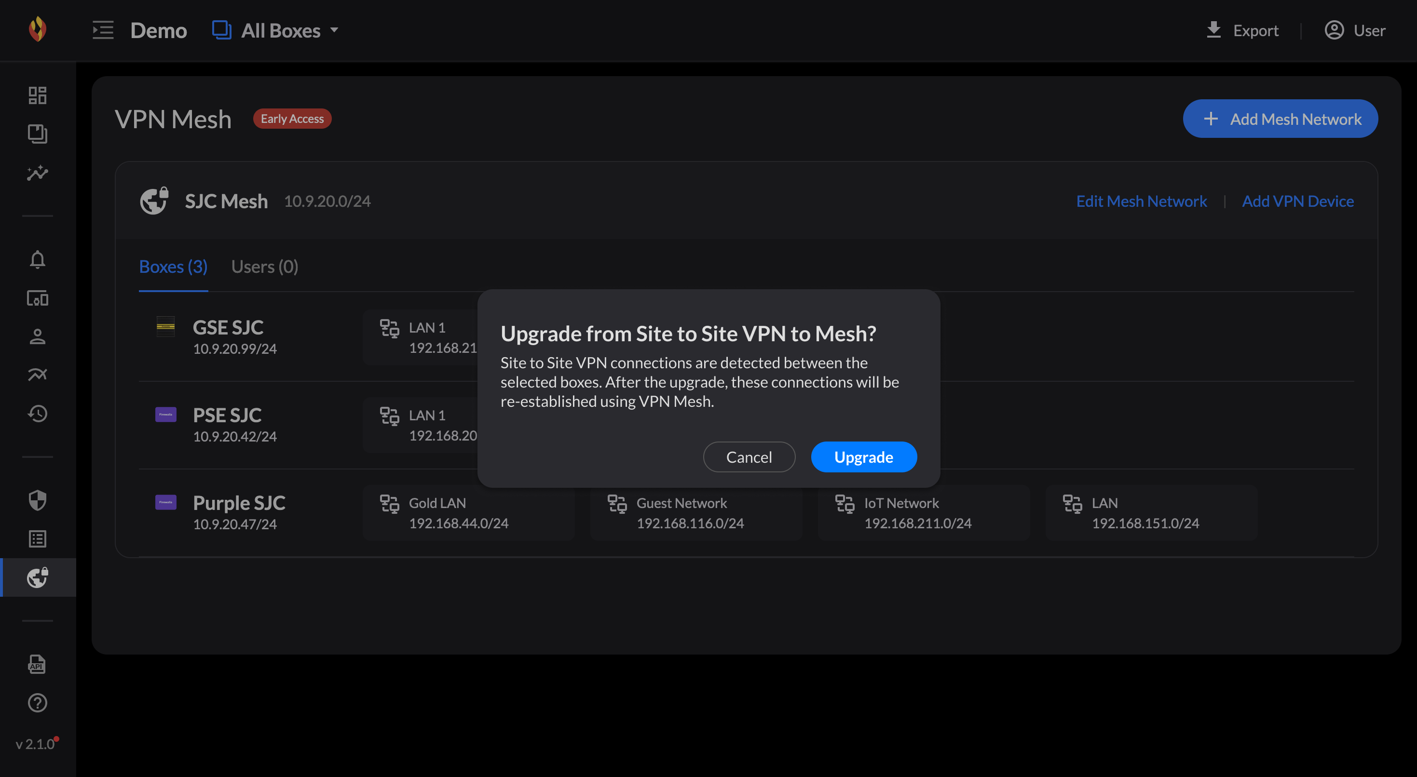Click the PSE SJC box thumbnail
This screenshot has width=1417, height=777.
coord(165,414)
